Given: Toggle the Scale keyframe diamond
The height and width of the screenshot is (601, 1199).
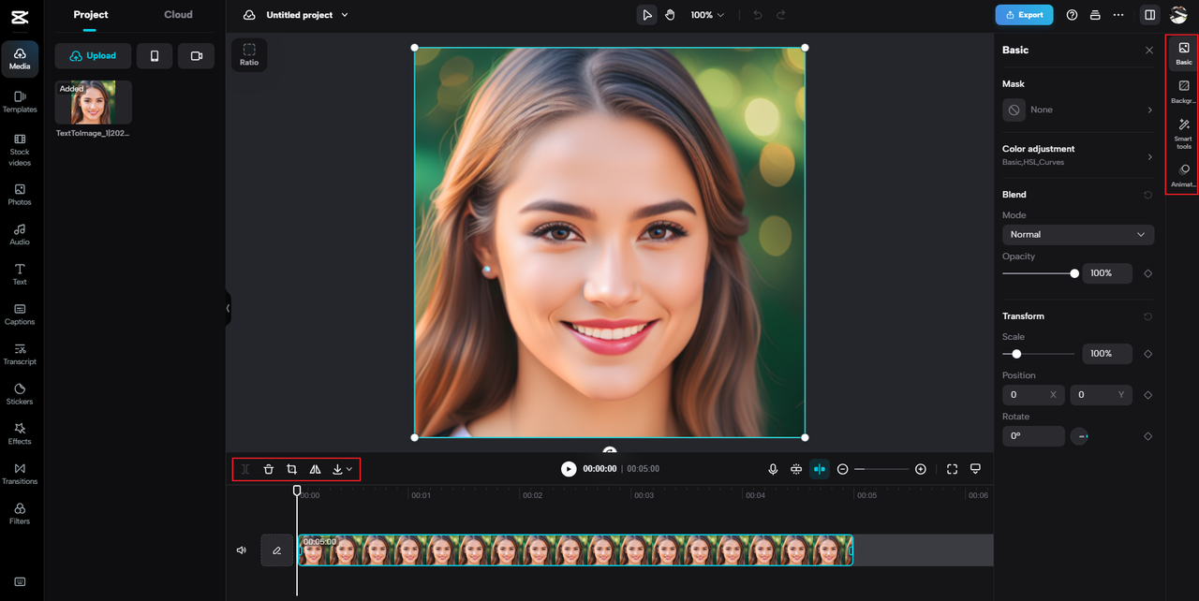Looking at the screenshot, I should tap(1147, 354).
